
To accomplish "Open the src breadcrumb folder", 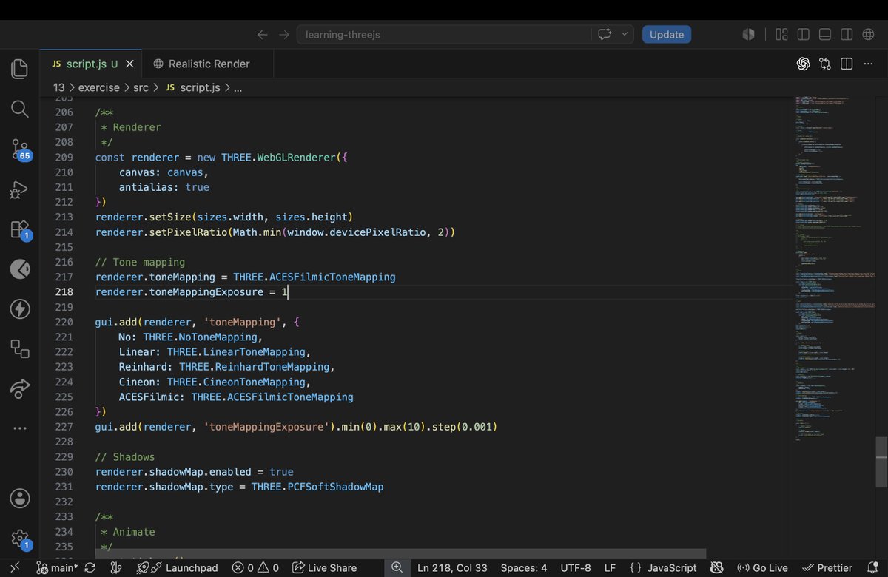I will click(x=141, y=87).
